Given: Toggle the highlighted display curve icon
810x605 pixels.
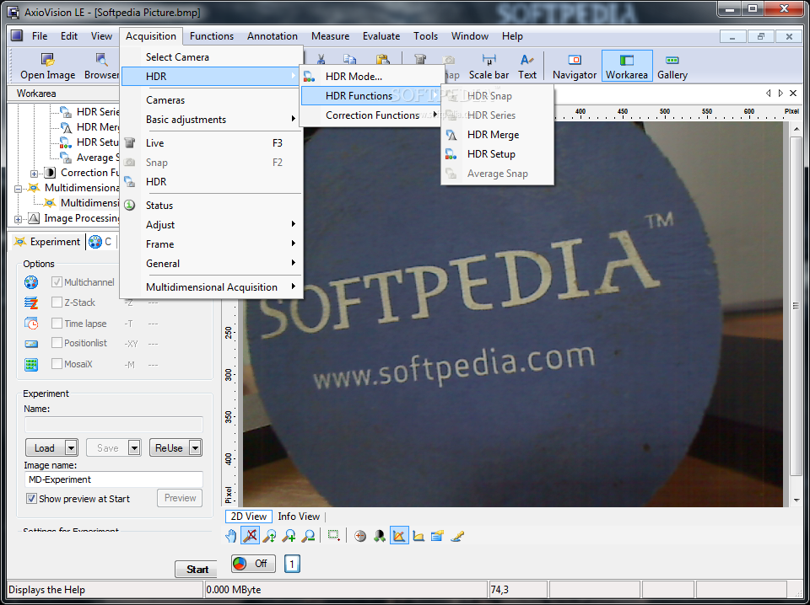Looking at the screenshot, I should 399,536.
